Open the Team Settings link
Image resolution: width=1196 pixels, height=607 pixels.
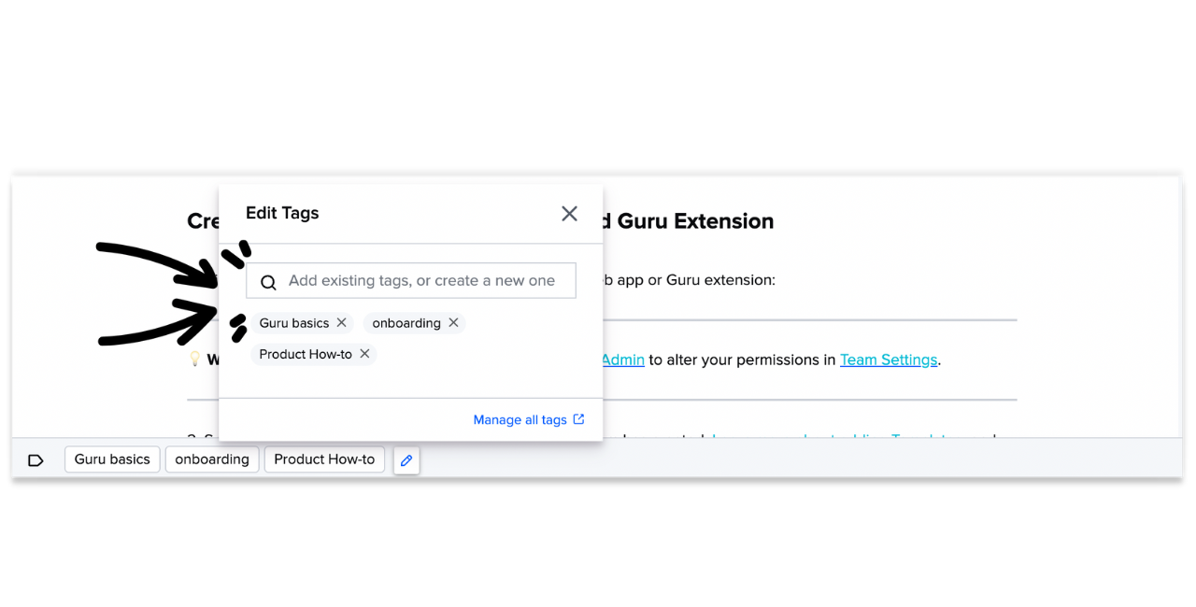tap(889, 360)
